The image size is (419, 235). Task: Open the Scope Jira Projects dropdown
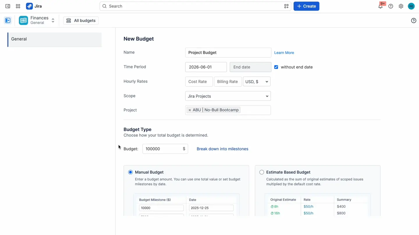click(228, 96)
